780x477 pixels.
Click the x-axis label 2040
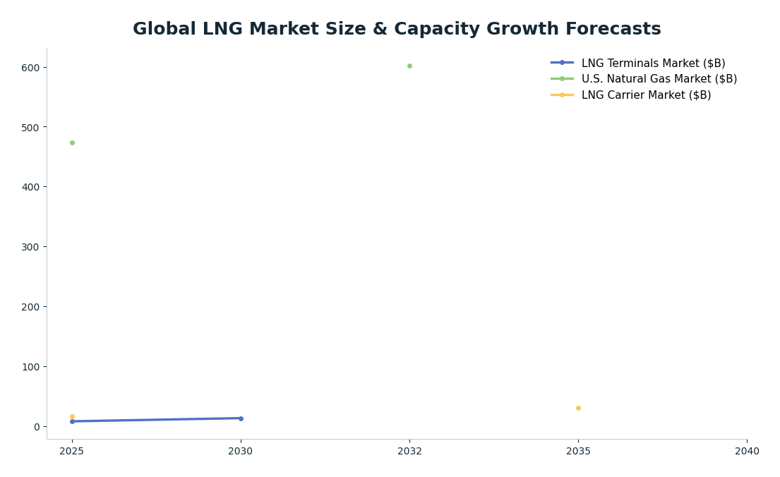[x=747, y=451]
